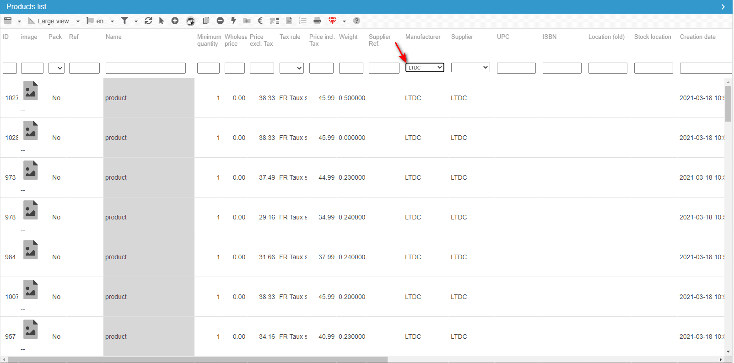
Task: Click the euro price icon
Action: click(x=260, y=21)
